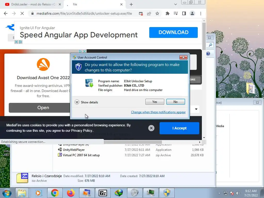Click the blue help question mark in the background window
The image size is (264, 198).
208,54
